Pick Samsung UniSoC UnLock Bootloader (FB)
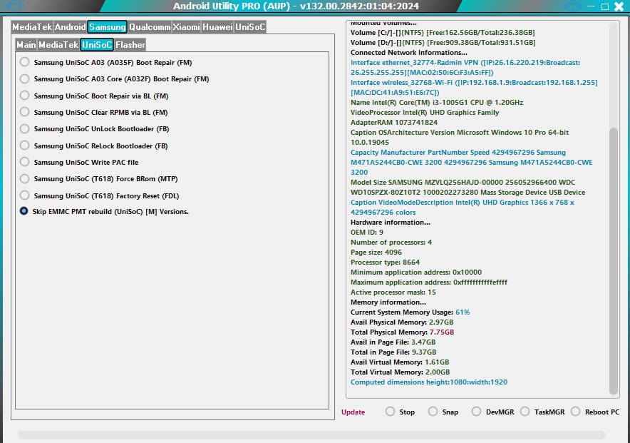Image resolution: width=630 pixels, height=443 pixels. tap(24, 128)
